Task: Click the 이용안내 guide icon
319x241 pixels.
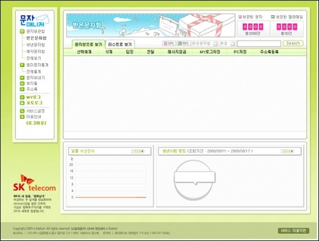Action: point(22,117)
